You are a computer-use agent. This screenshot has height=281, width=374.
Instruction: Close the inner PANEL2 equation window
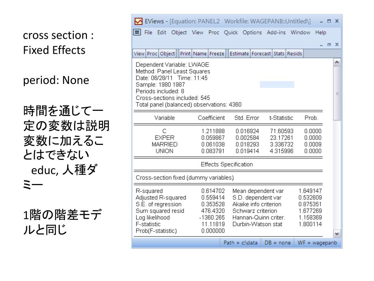tap(337, 44)
